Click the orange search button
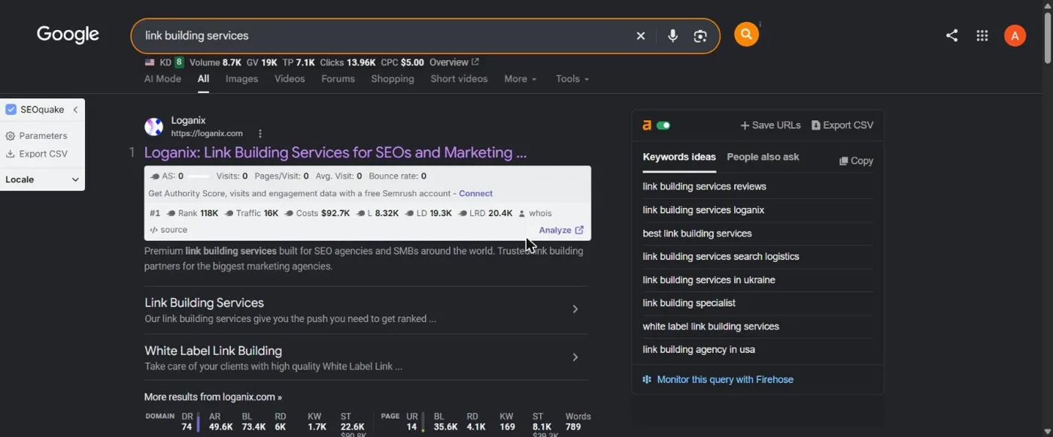The height and width of the screenshot is (437, 1053). 746,34
